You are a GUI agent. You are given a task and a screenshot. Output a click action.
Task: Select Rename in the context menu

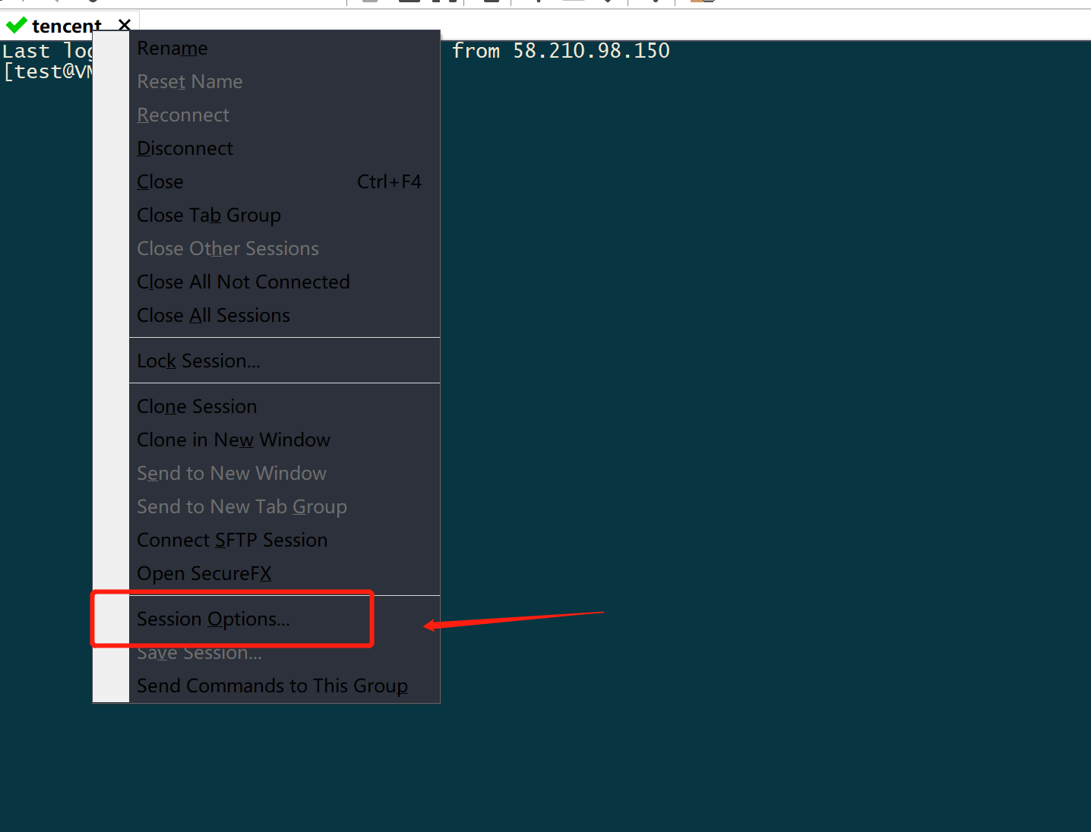coord(172,48)
